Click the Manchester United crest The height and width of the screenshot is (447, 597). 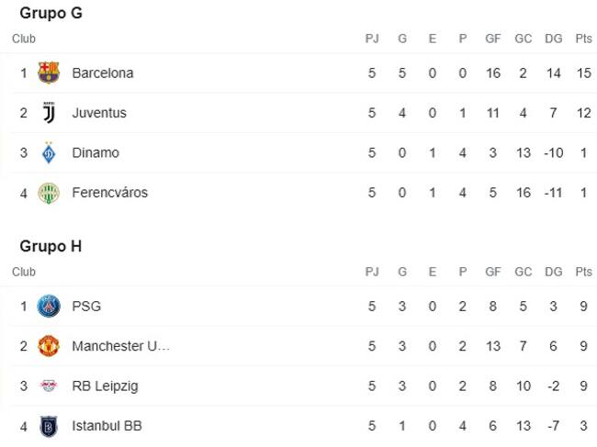pos(49,346)
